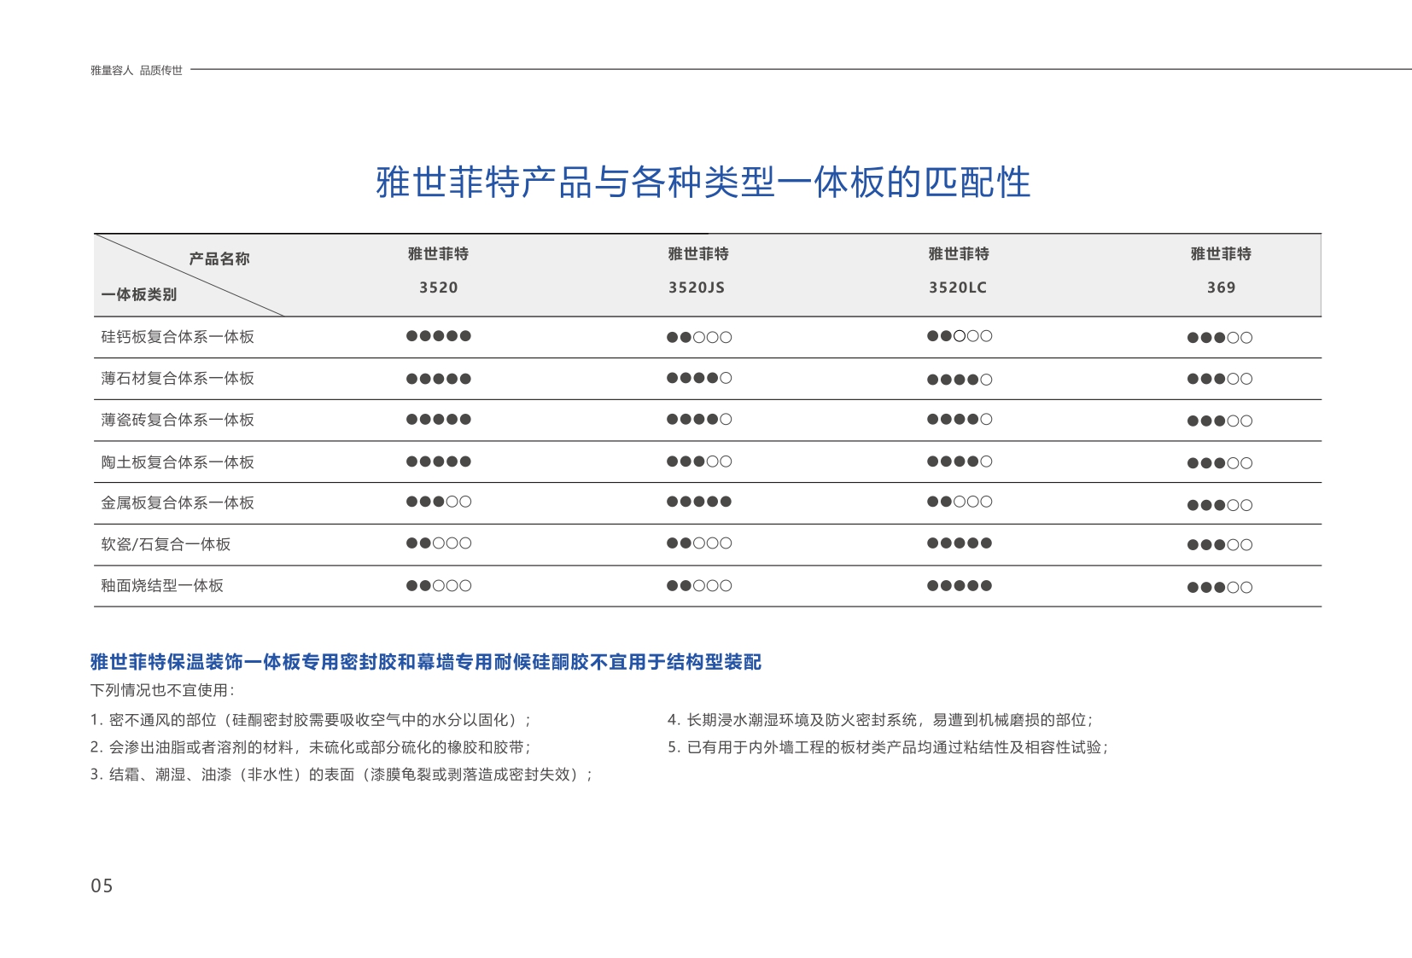The height and width of the screenshot is (958, 1412).
Task: Click the 3520 rating dots for 软瓷/石复合一体板
Action: pyautogui.click(x=439, y=543)
